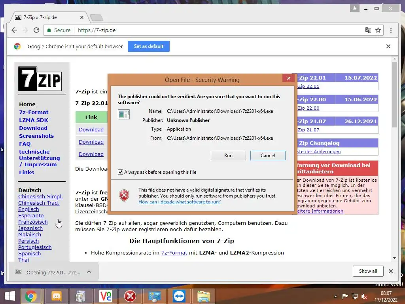Switch language to Chinesisch Trad.
Image resolution: width=405 pixels, height=304 pixels.
click(x=39, y=203)
